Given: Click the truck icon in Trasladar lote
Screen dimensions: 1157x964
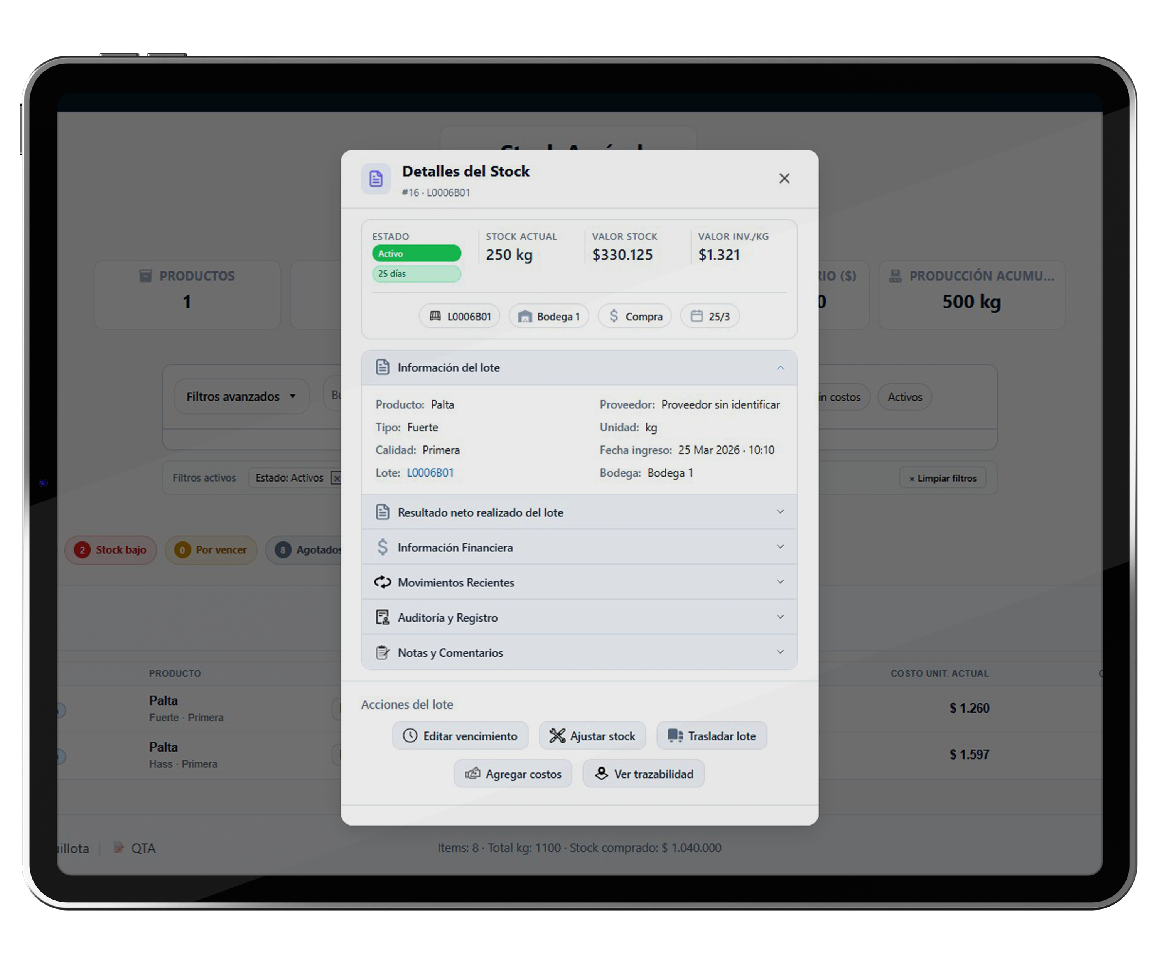Looking at the screenshot, I should pyautogui.click(x=675, y=736).
